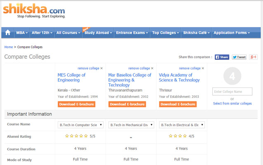Download E-brochure for Vidya Academy
This screenshot has height=165, width=263.
[178, 104]
